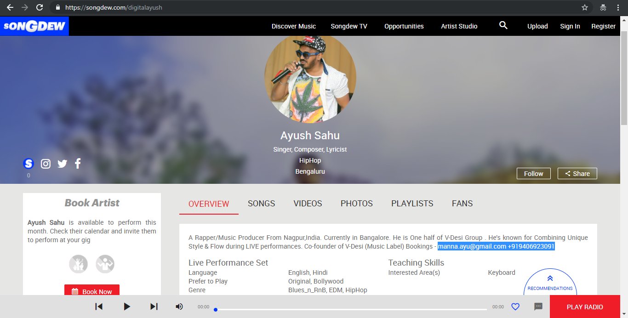This screenshot has height=318, width=628.
Task: Go back to the previous page
Action: tap(10, 7)
